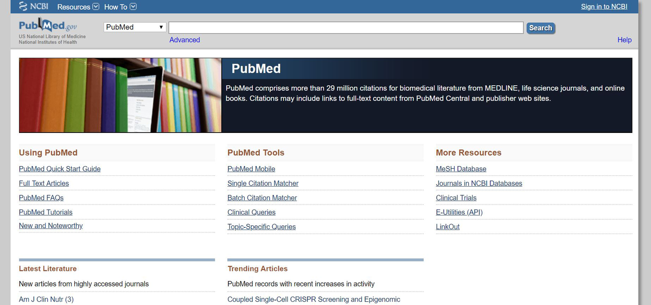651x305 pixels.
Task: Click 'PubMed records with recent increases' text
Action: coord(301,284)
